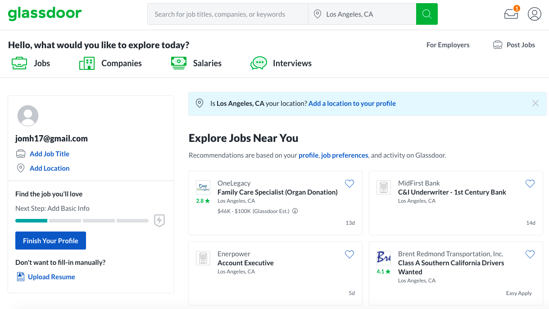549x309 pixels.
Task: Click the Los Angeles, CA location field
Action: pyautogui.click(x=362, y=14)
